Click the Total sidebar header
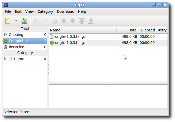 25,29
